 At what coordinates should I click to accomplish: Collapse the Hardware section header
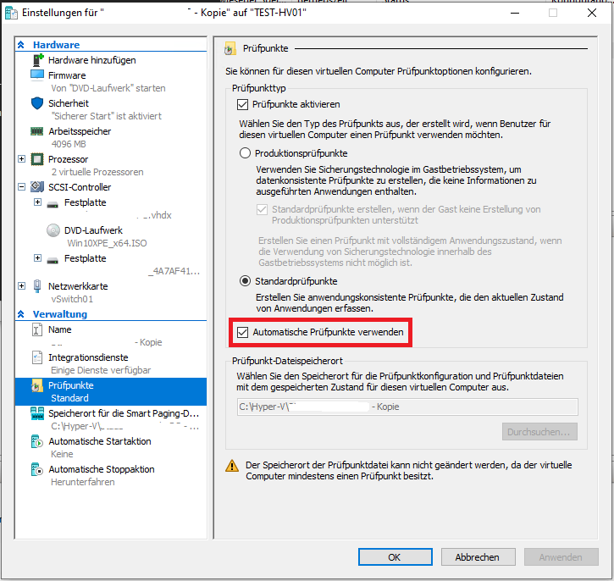tap(21, 45)
